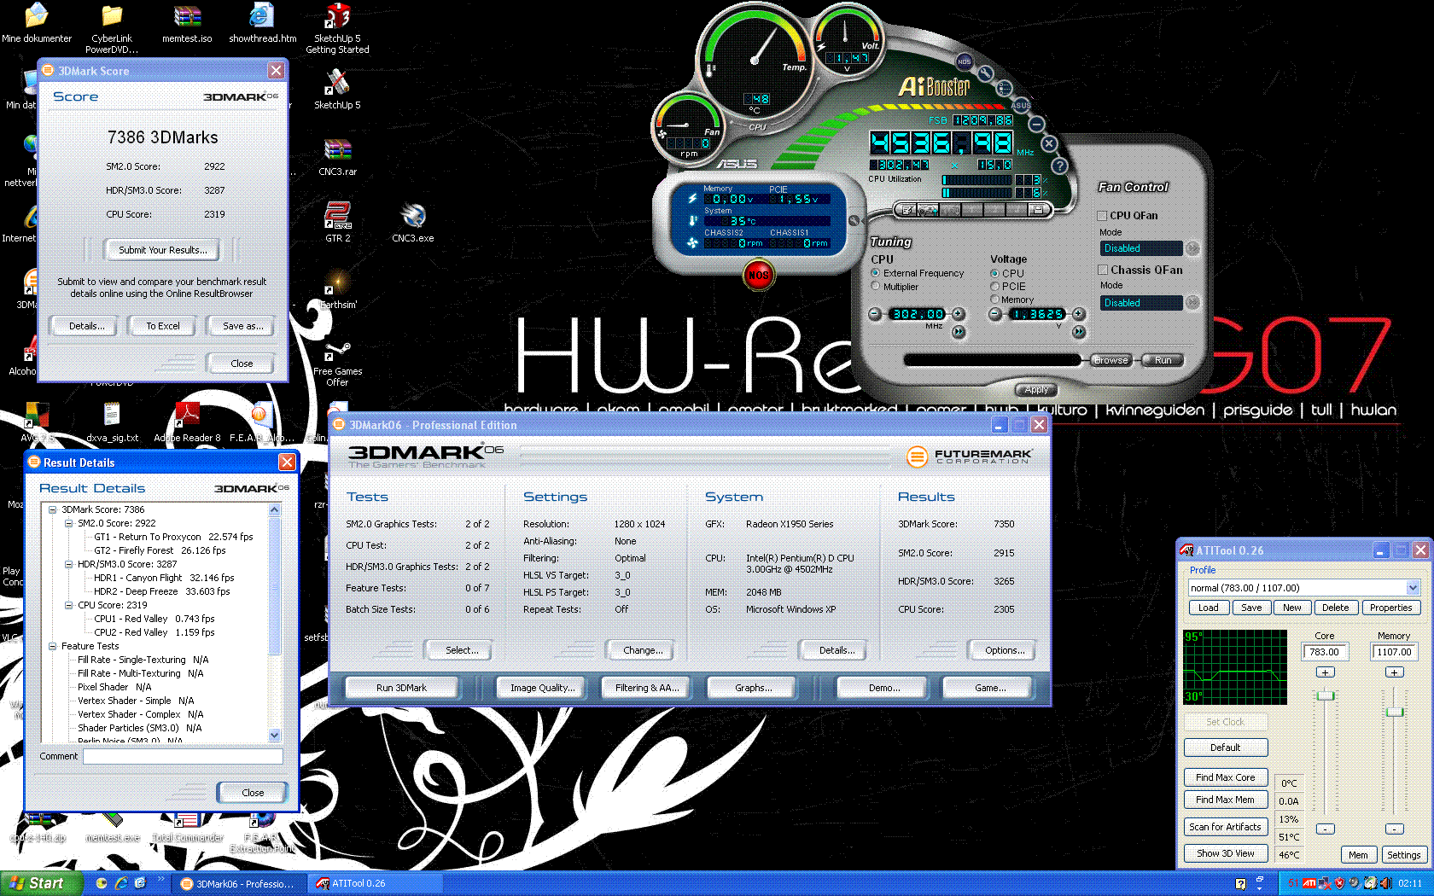Click arrow next to CPU QFan mode

pos(1193,248)
